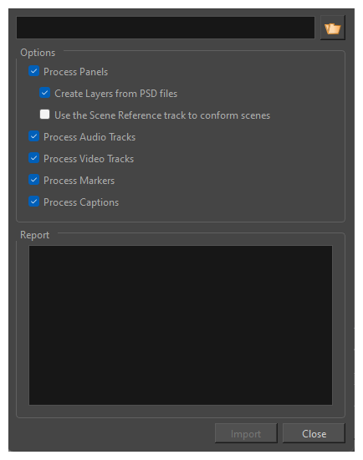Click the 'Process Markers' label text

79,181
